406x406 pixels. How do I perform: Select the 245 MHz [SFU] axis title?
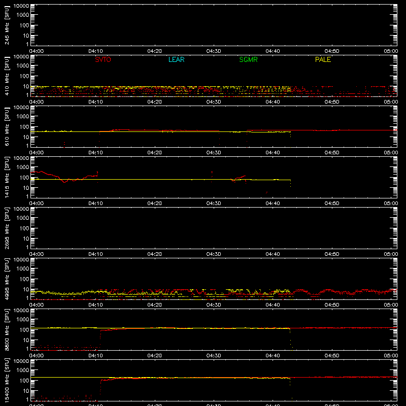click(7, 25)
